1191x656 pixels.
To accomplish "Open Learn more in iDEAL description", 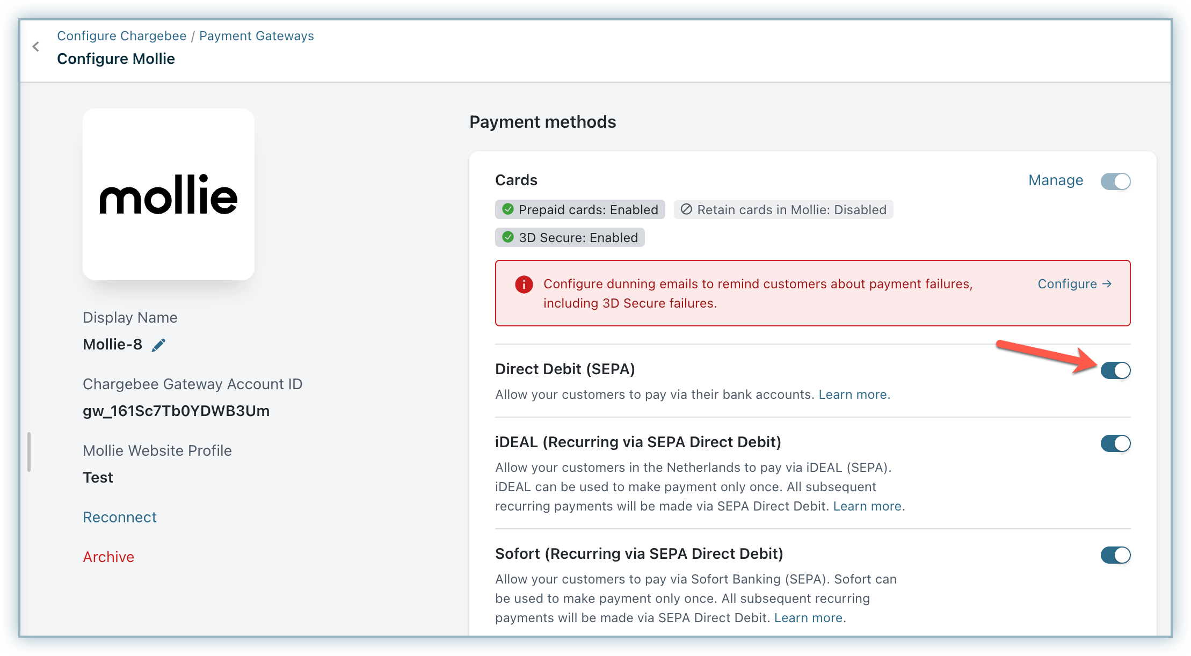I will click(x=867, y=506).
